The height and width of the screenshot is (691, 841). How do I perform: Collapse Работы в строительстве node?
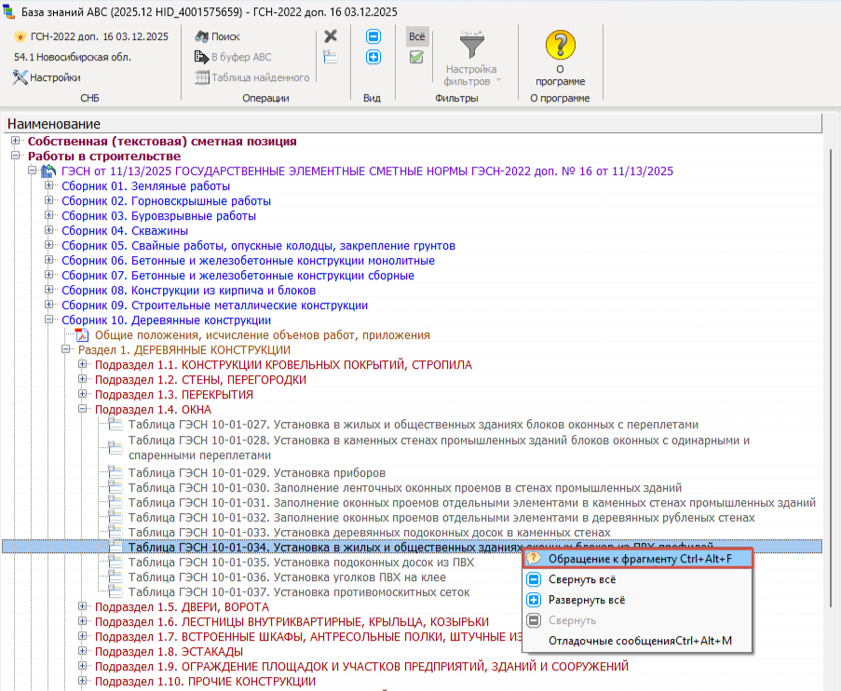(x=16, y=156)
